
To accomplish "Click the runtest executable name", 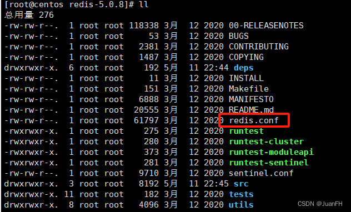I will pos(246,131).
